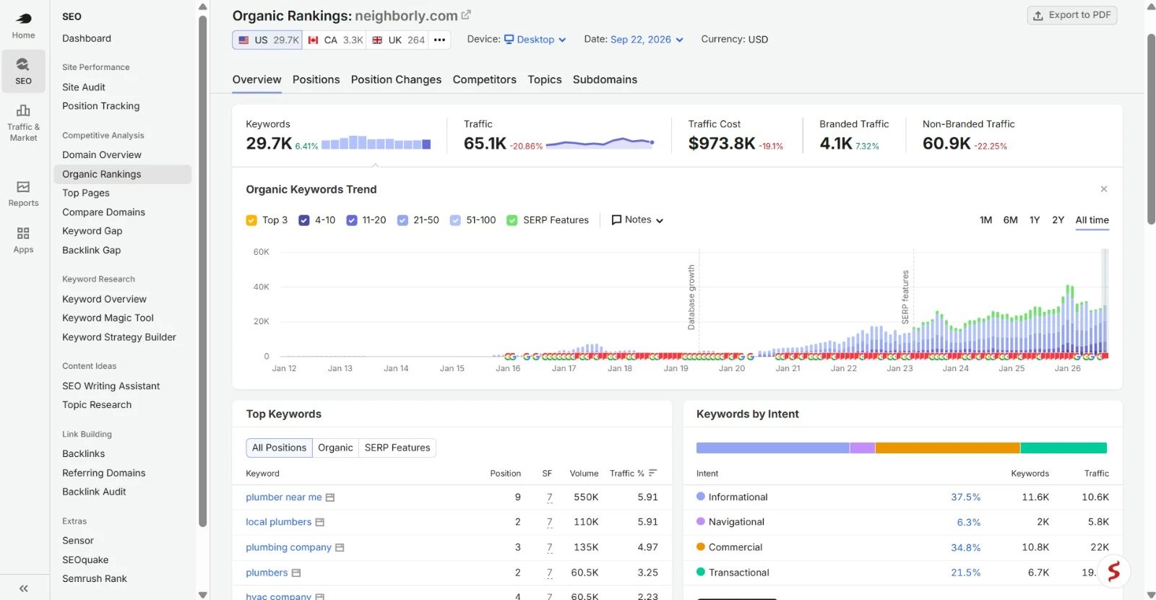Toggle the 11-20 positions checkbox
Viewport: 1156px width, 600px height.
click(x=352, y=220)
